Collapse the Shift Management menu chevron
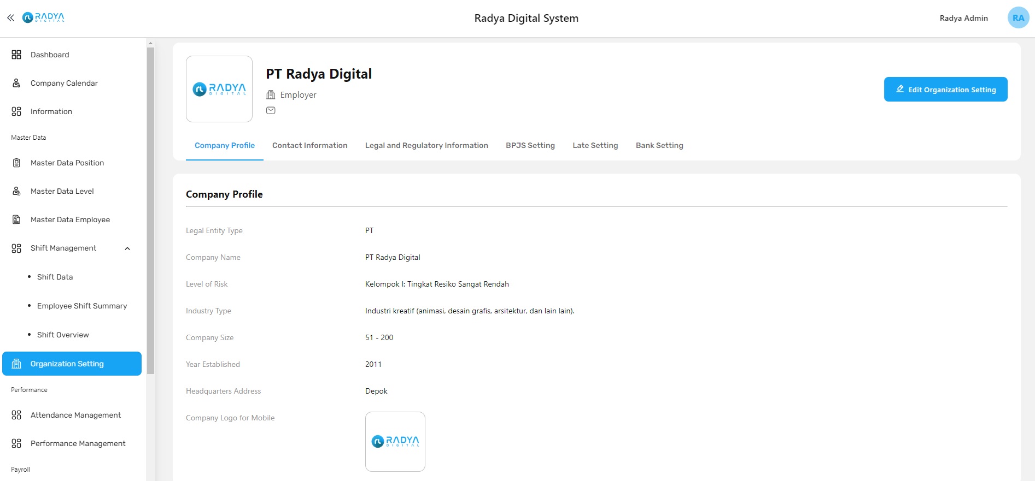Screen dimensions: 1035x481 127,248
